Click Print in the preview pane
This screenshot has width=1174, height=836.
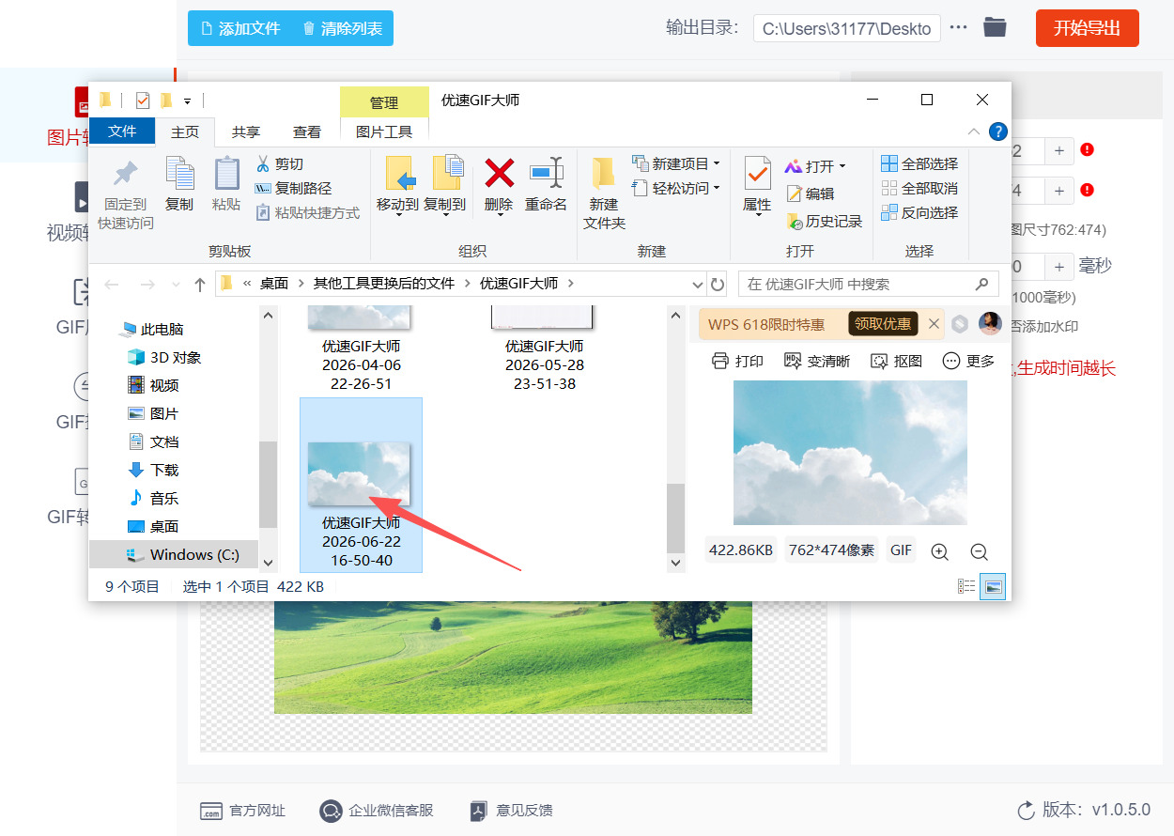point(737,361)
